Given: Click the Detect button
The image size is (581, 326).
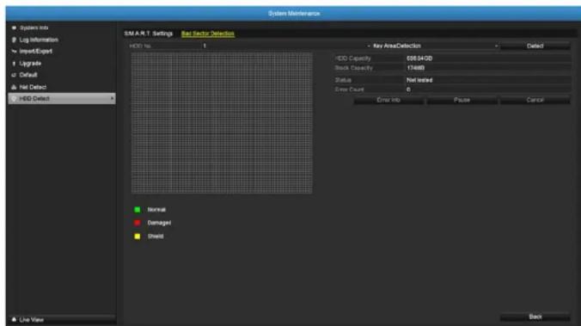Looking at the screenshot, I should coord(535,46).
